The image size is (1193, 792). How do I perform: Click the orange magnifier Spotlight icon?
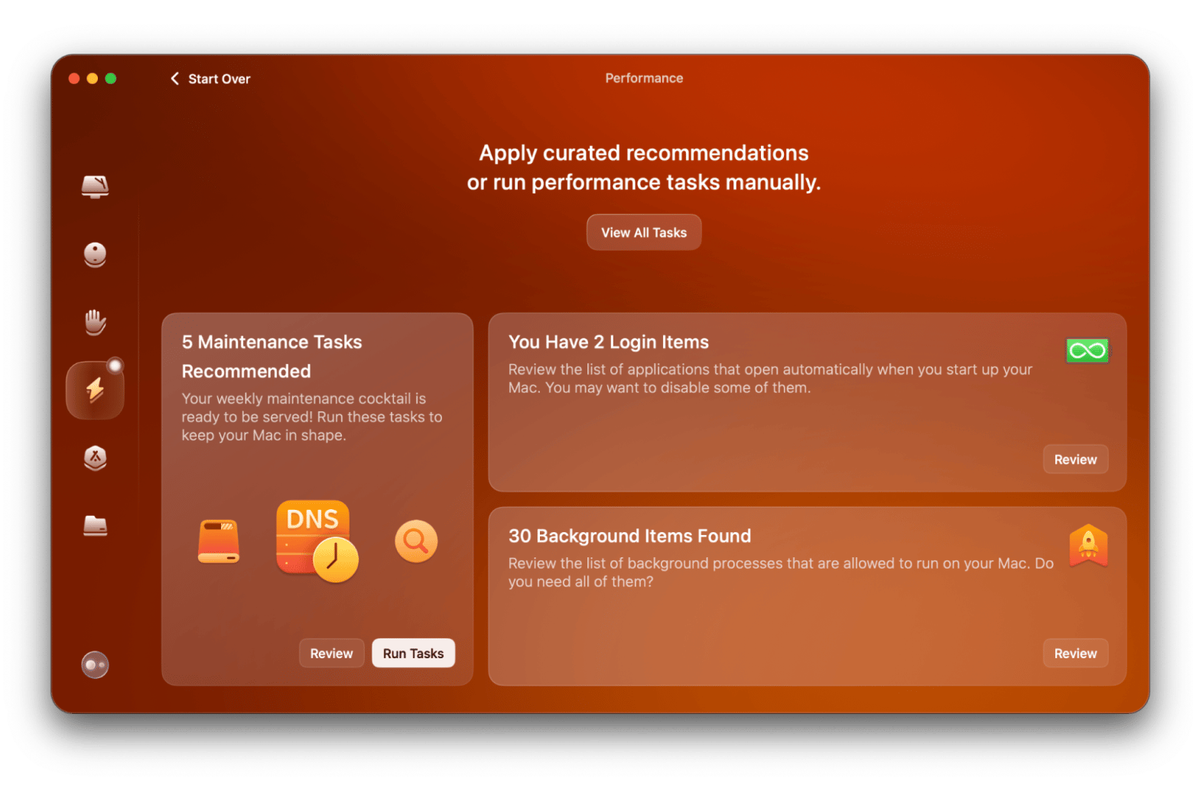(416, 540)
